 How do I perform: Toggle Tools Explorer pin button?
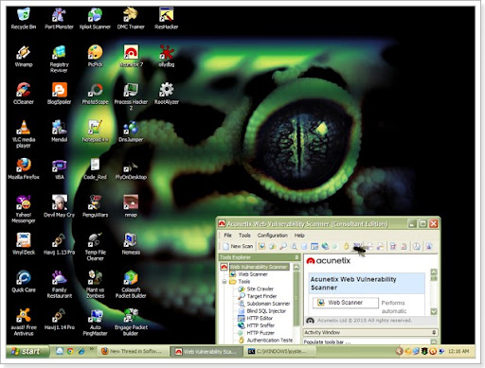pos(296,257)
